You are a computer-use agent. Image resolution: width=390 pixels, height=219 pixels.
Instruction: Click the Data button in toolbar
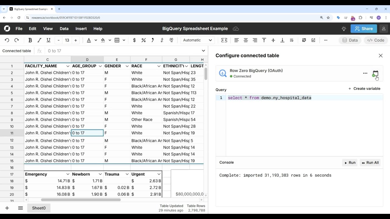pos(350,40)
